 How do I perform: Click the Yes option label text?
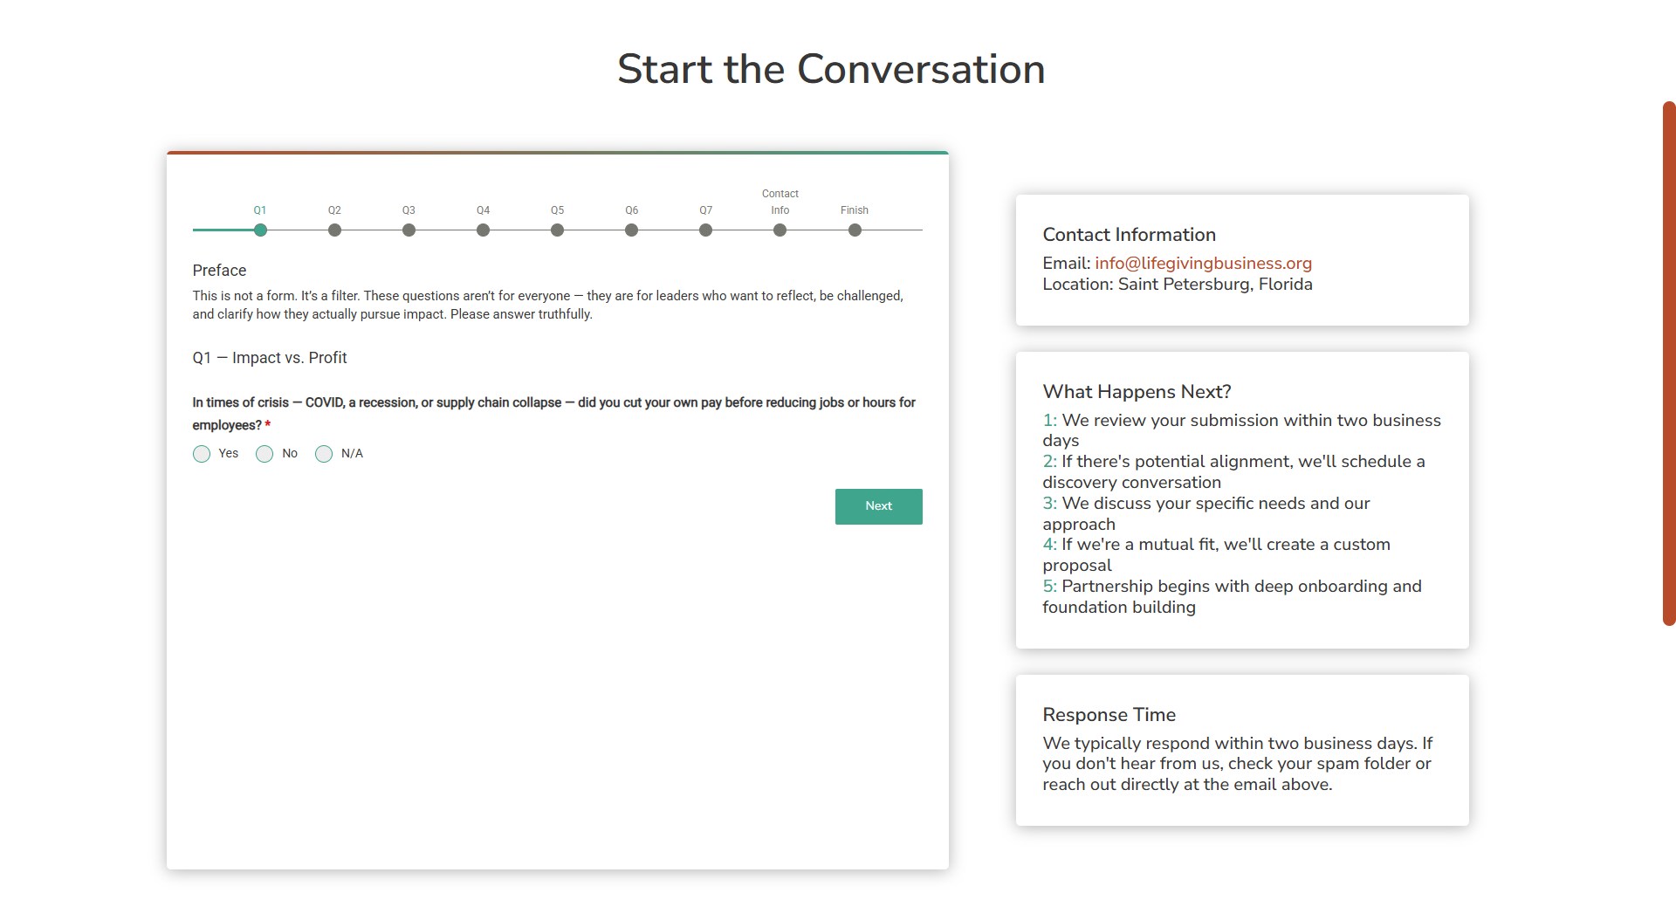coord(229,454)
